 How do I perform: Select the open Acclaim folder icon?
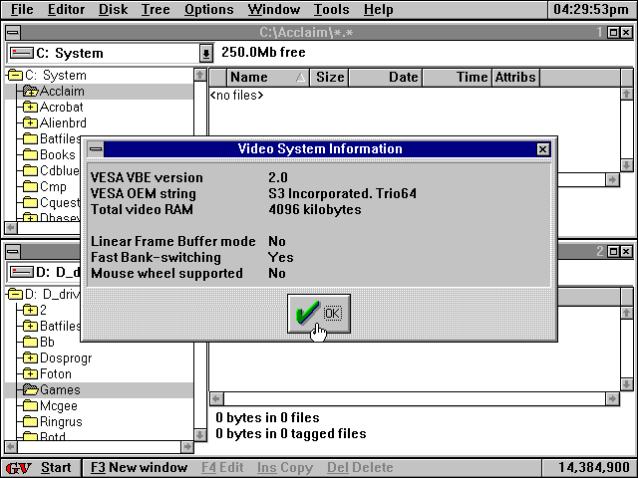coord(30,92)
